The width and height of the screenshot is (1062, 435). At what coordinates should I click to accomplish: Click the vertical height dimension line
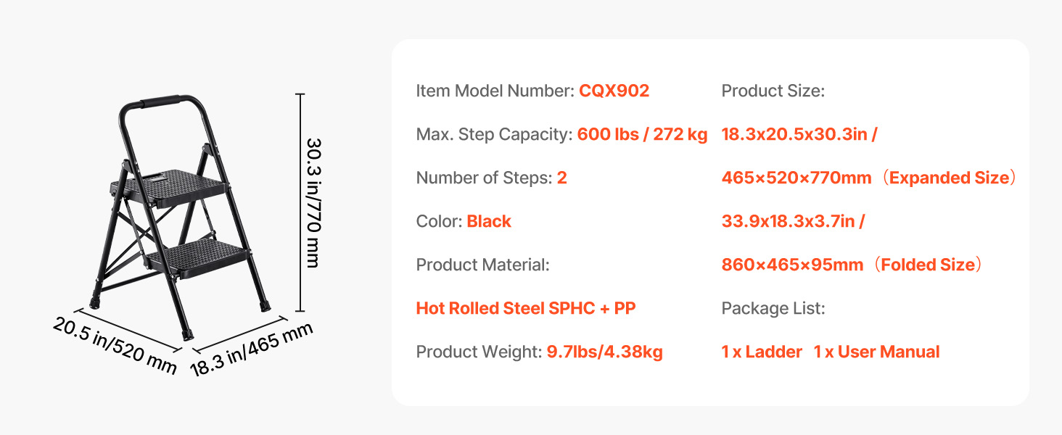[x=300, y=203]
